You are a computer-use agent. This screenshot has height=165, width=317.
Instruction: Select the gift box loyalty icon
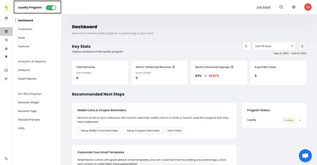[x=6, y=31]
